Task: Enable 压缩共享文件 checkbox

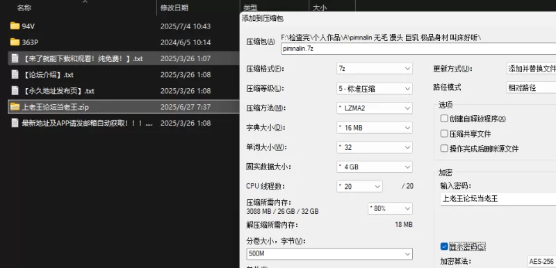Action: (x=444, y=133)
